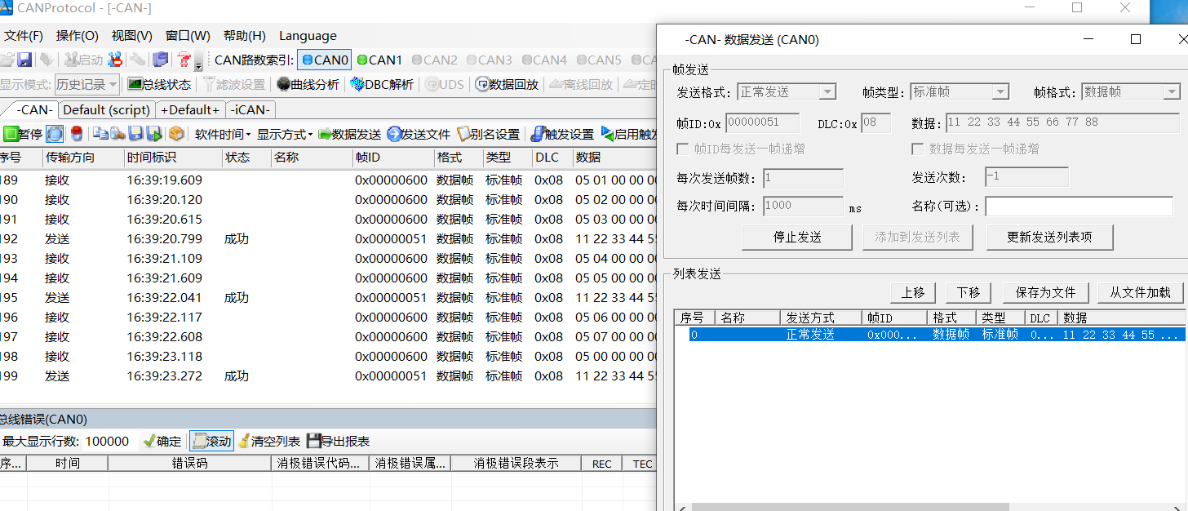Open 操作(O) menu
The image size is (1188, 511).
coord(77,36)
